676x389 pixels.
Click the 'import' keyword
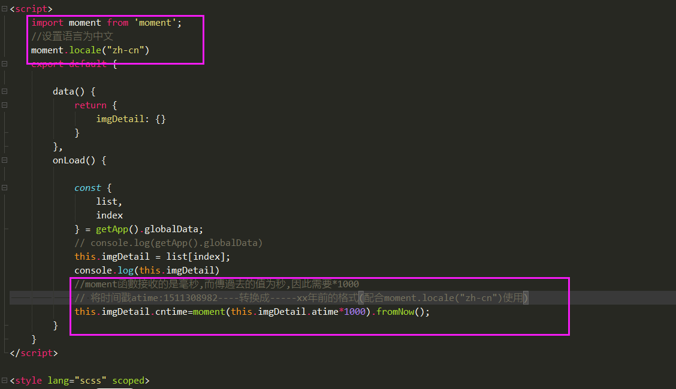pos(47,23)
